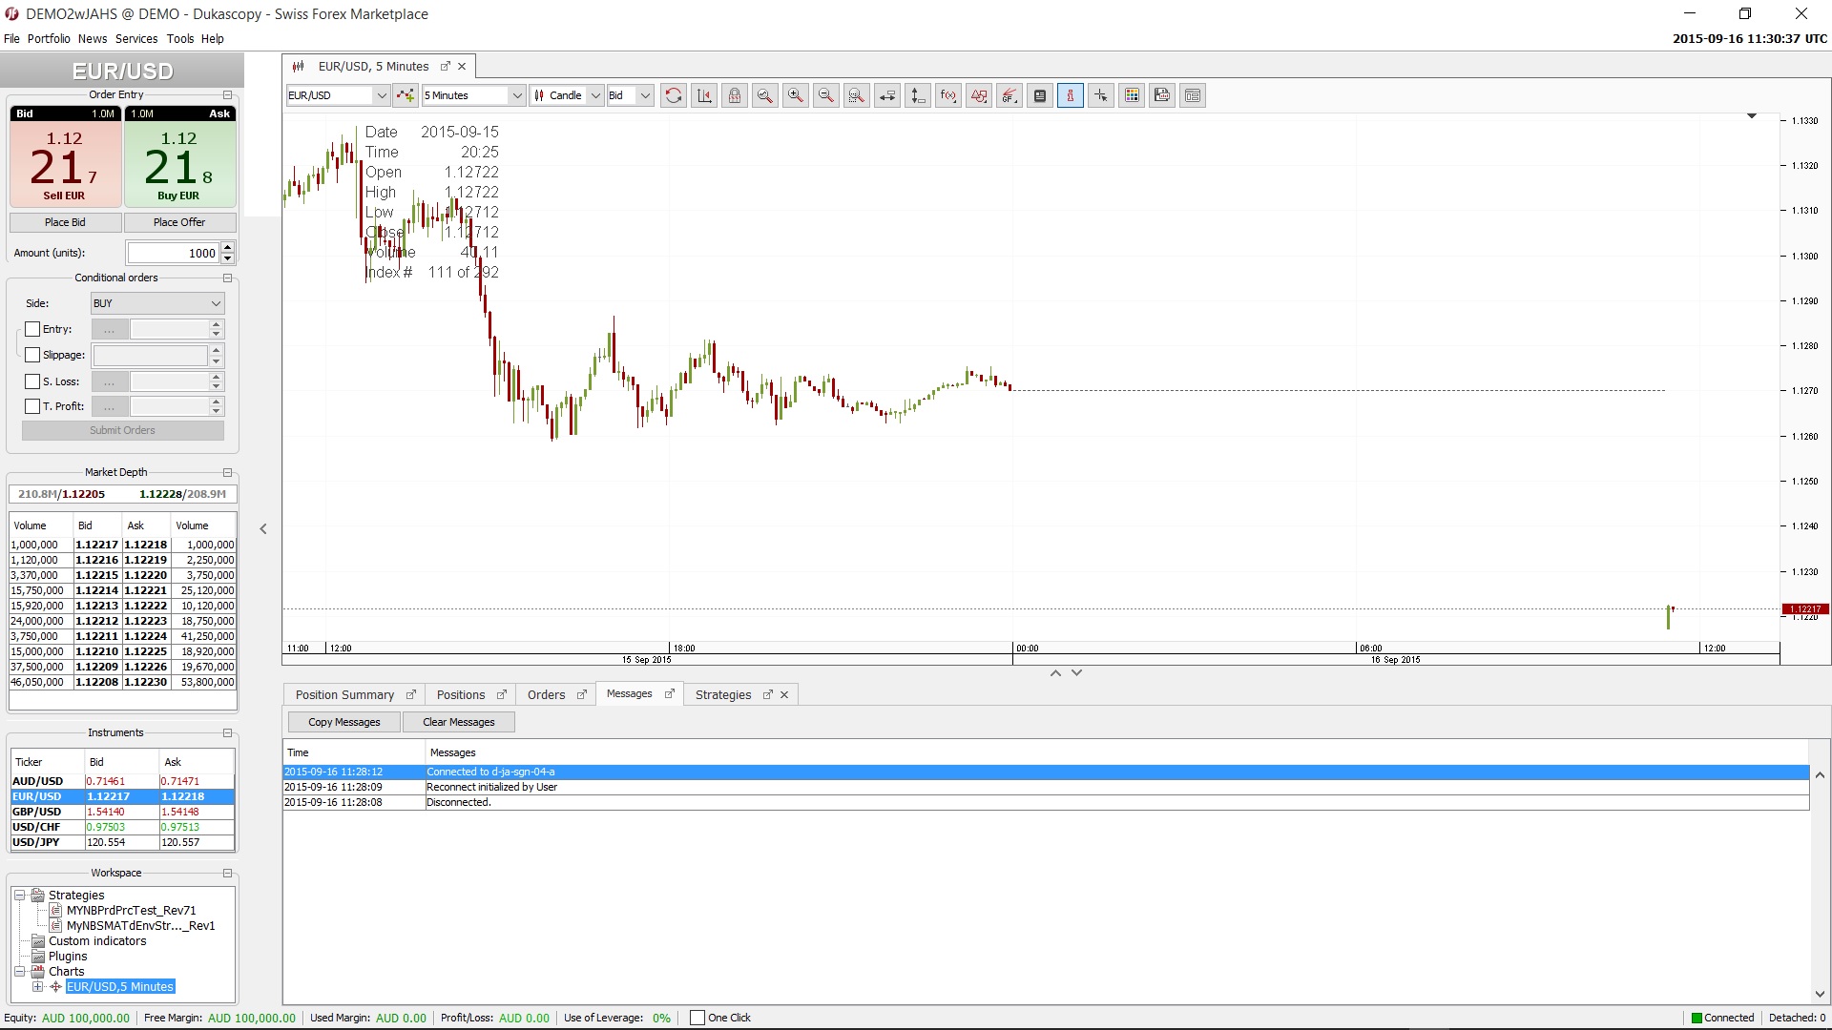Open the chart theme color grid icon

[1132, 95]
